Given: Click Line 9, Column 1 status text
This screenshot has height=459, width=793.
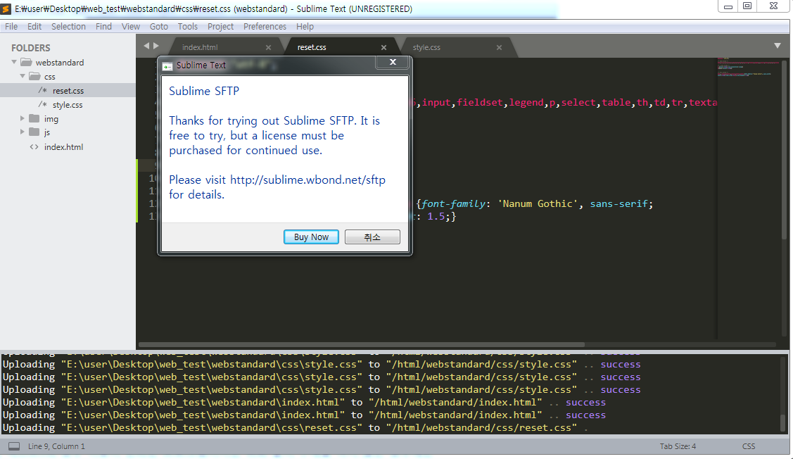Looking at the screenshot, I should click(56, 446).
